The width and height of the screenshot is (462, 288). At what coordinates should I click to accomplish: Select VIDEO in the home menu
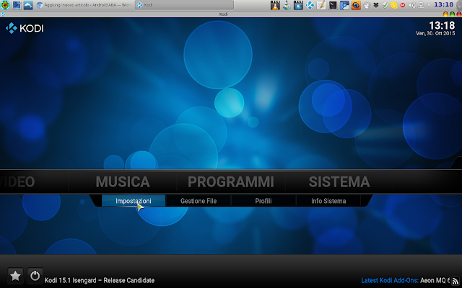[17, 181]
